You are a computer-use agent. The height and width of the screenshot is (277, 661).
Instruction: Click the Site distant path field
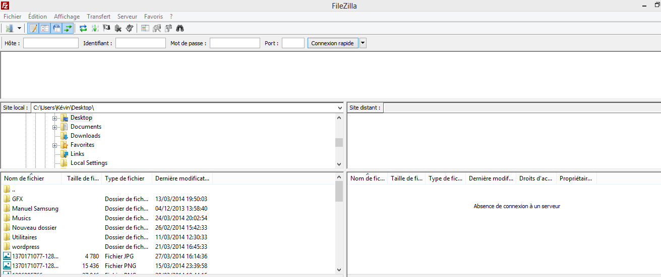pyautogui.click(x=522, y=108)
